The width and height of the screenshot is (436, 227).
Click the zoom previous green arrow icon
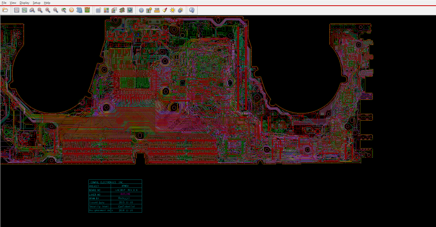point(64,10)
